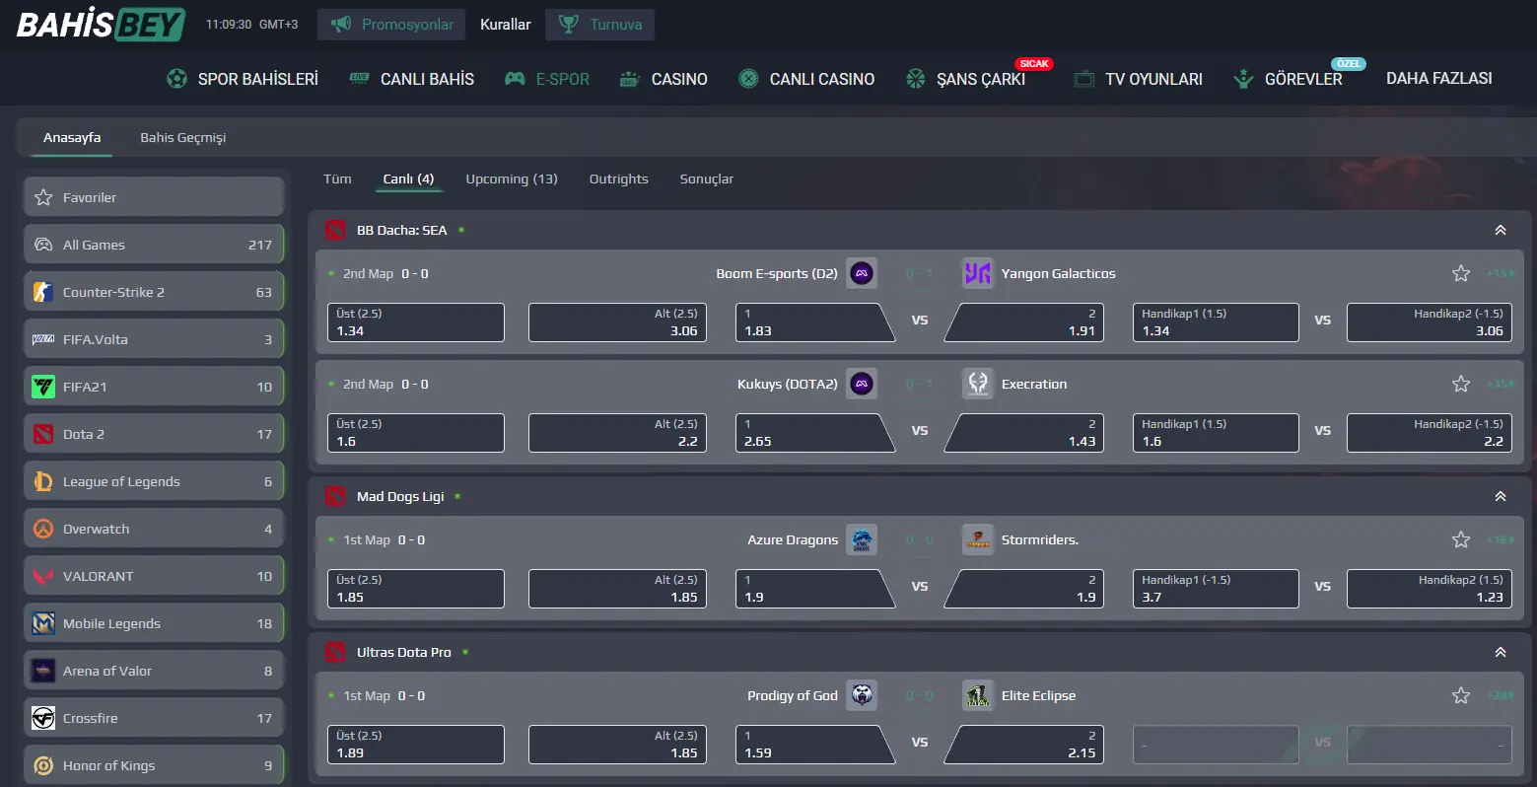1537x787 pixels.
Task: Open E-SPOR in main navigation
Action: pyautogui.click(x=547, y=79)
